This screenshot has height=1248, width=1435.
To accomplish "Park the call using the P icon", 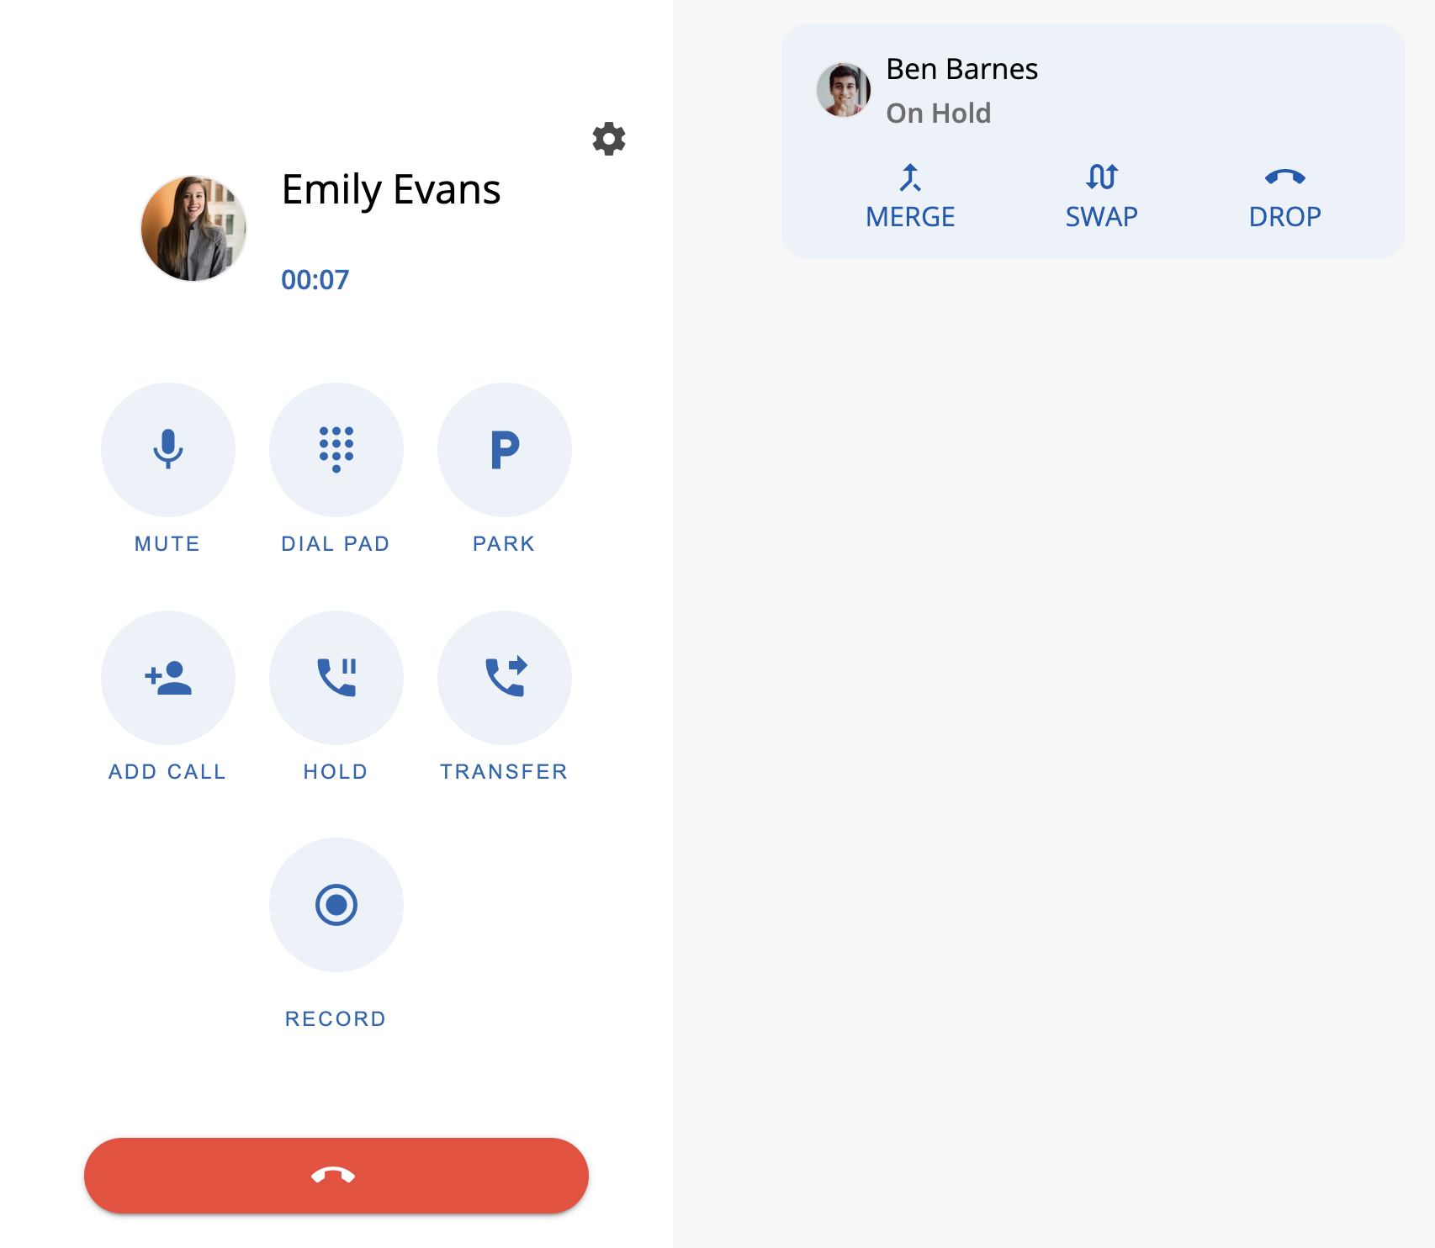I will coord(505,450).
